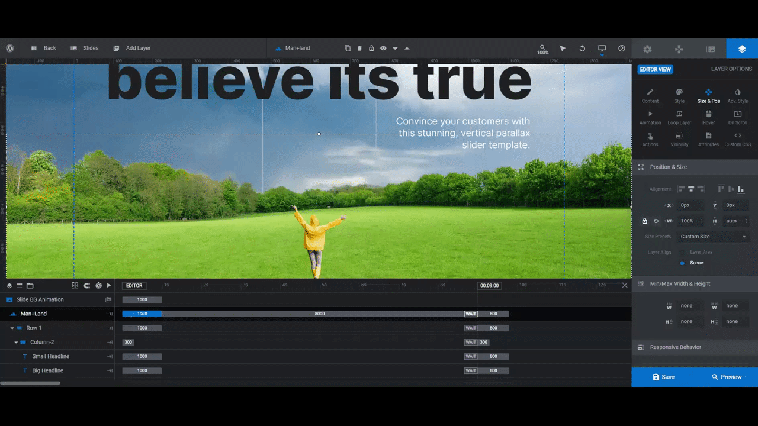Open the On Scroll settings
Viewport: 758px width, 426px height.
(737, 118)
